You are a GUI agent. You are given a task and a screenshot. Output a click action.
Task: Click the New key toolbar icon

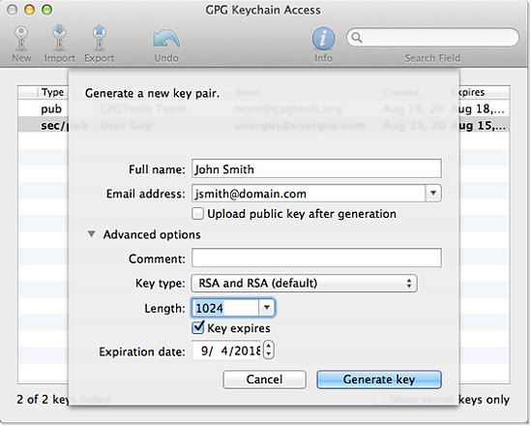pyautogui.click(x=21, y=39)
